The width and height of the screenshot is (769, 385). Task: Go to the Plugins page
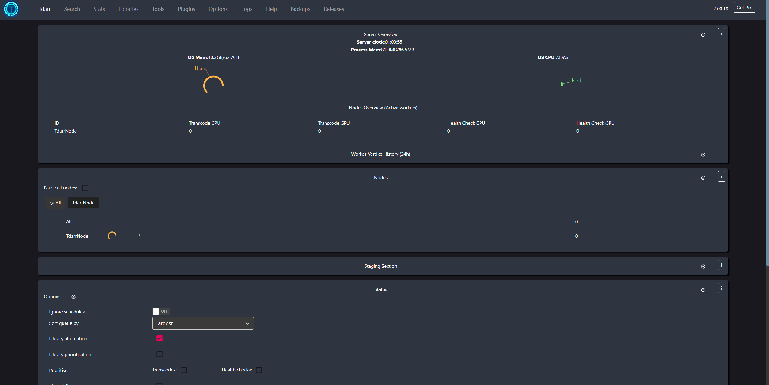pos(186,9)
